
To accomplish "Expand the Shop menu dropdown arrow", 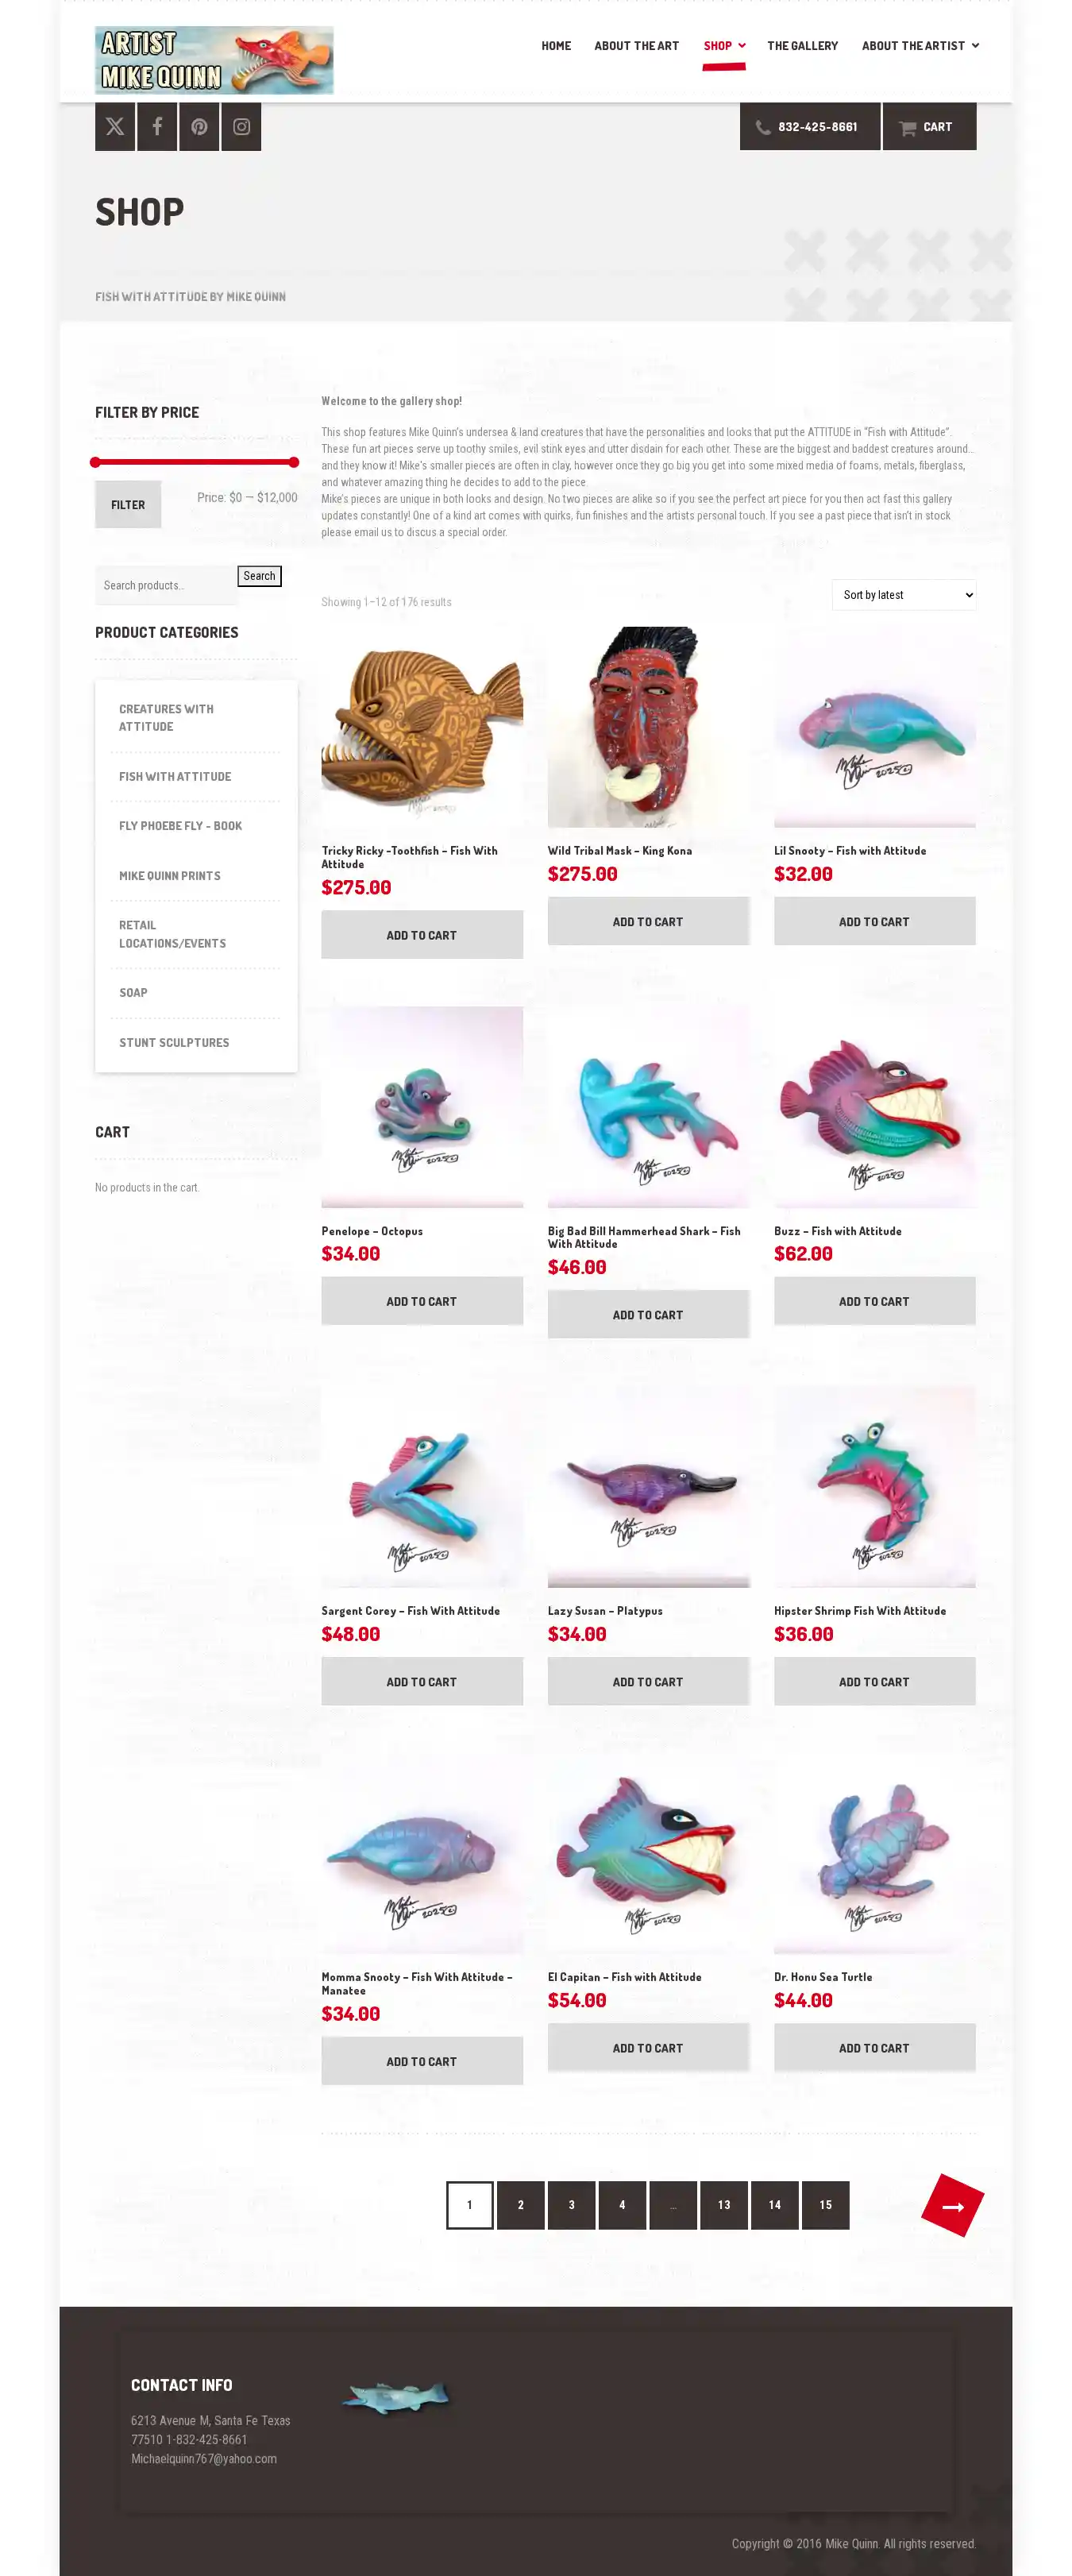I will tap(742, 46).
